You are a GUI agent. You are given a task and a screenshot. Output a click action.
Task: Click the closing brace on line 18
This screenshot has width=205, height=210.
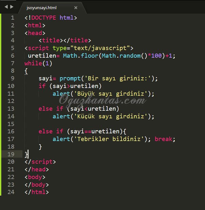pos(40,147)
